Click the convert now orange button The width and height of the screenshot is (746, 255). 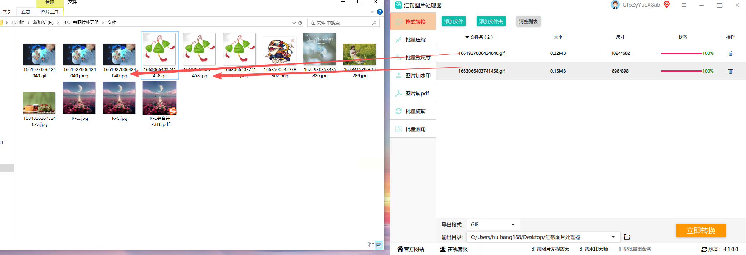click(x=701, y=230)
